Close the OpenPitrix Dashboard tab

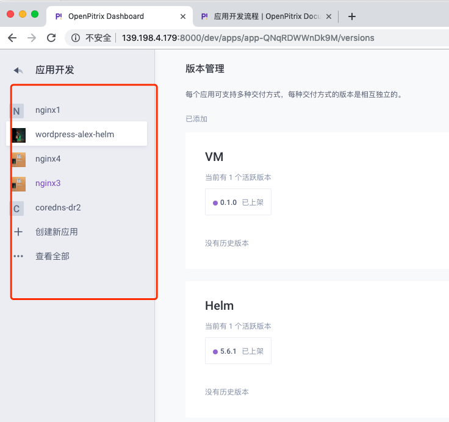pyautogui.click(x=182, y=16)
